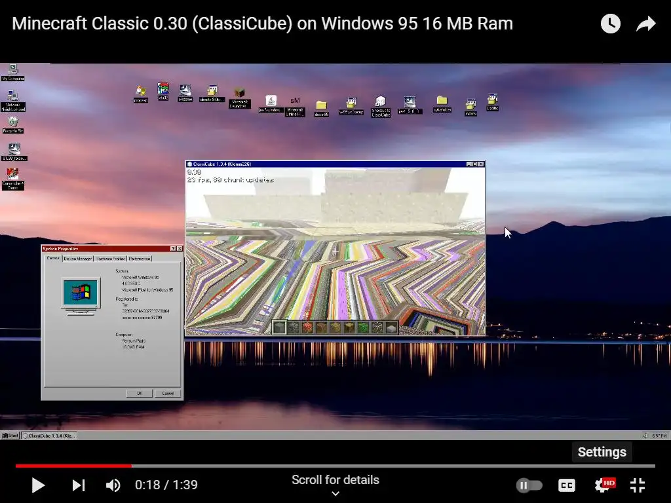Open the Shortcut to ClassiCube icon
Image resolution: width=671 pixels, height=503 pixels.
(x=381, y=107)
